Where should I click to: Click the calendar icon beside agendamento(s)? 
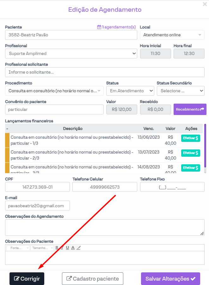tap(99, 27)
